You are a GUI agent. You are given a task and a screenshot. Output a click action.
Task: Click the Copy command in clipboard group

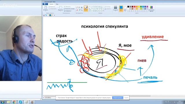53,9
